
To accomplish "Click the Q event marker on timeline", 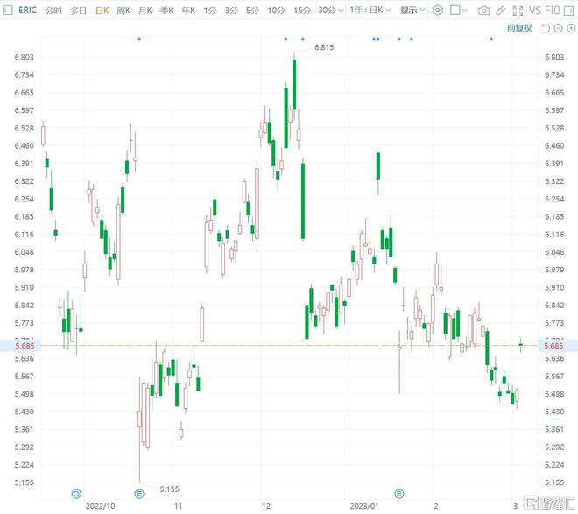I will coord(76,493).
